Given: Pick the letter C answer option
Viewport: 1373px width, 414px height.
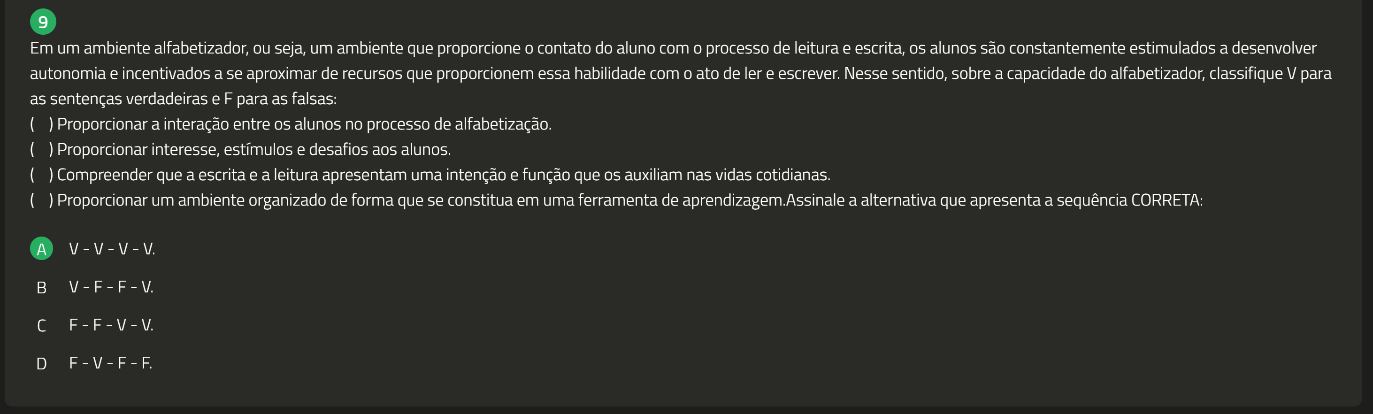Looking at the screenshot, I should click(42, 326).
